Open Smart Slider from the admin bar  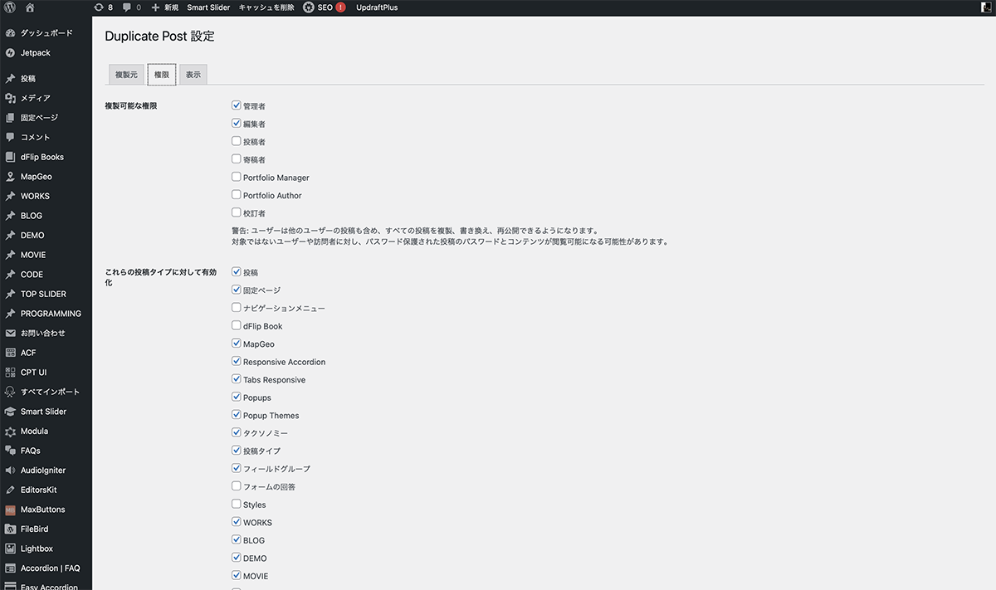pos(208,7)
